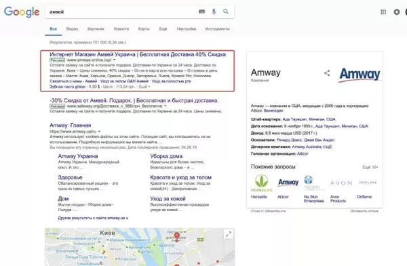The width and height of the screenshot is (407, 266).
Task: Click the Google logo
Action: [x=22, y=12]
